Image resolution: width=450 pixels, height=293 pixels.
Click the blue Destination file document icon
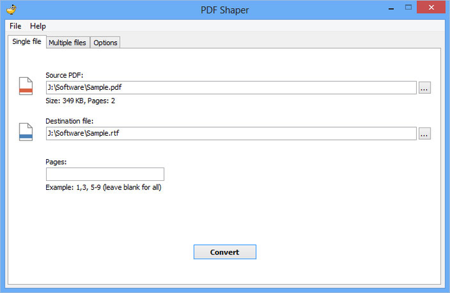coord(26,132)
